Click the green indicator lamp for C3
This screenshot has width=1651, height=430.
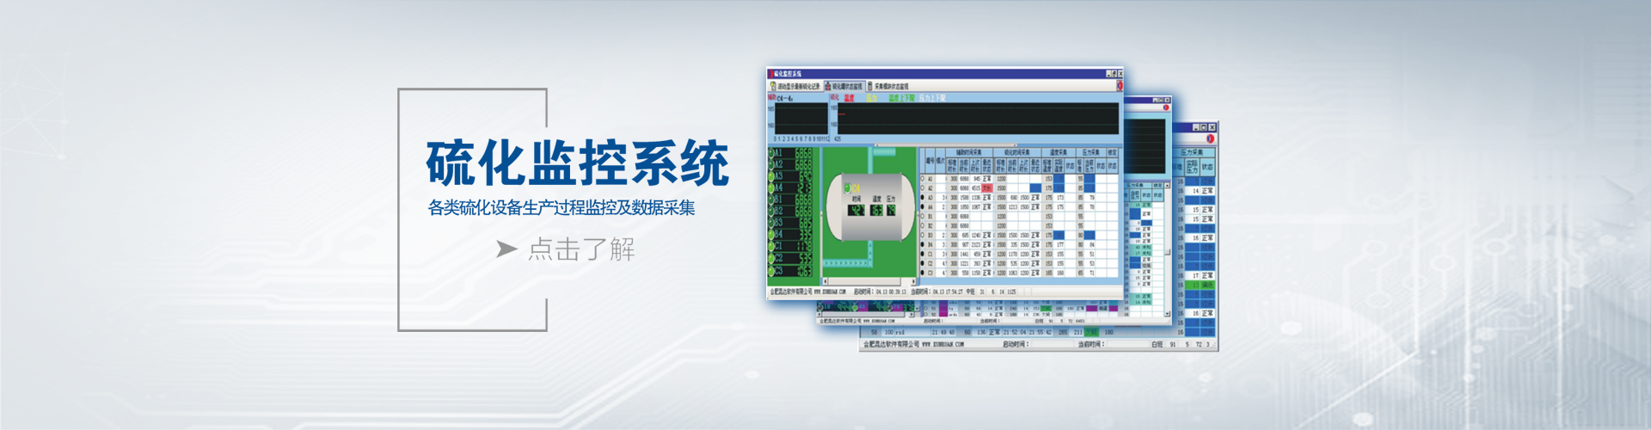771,271
